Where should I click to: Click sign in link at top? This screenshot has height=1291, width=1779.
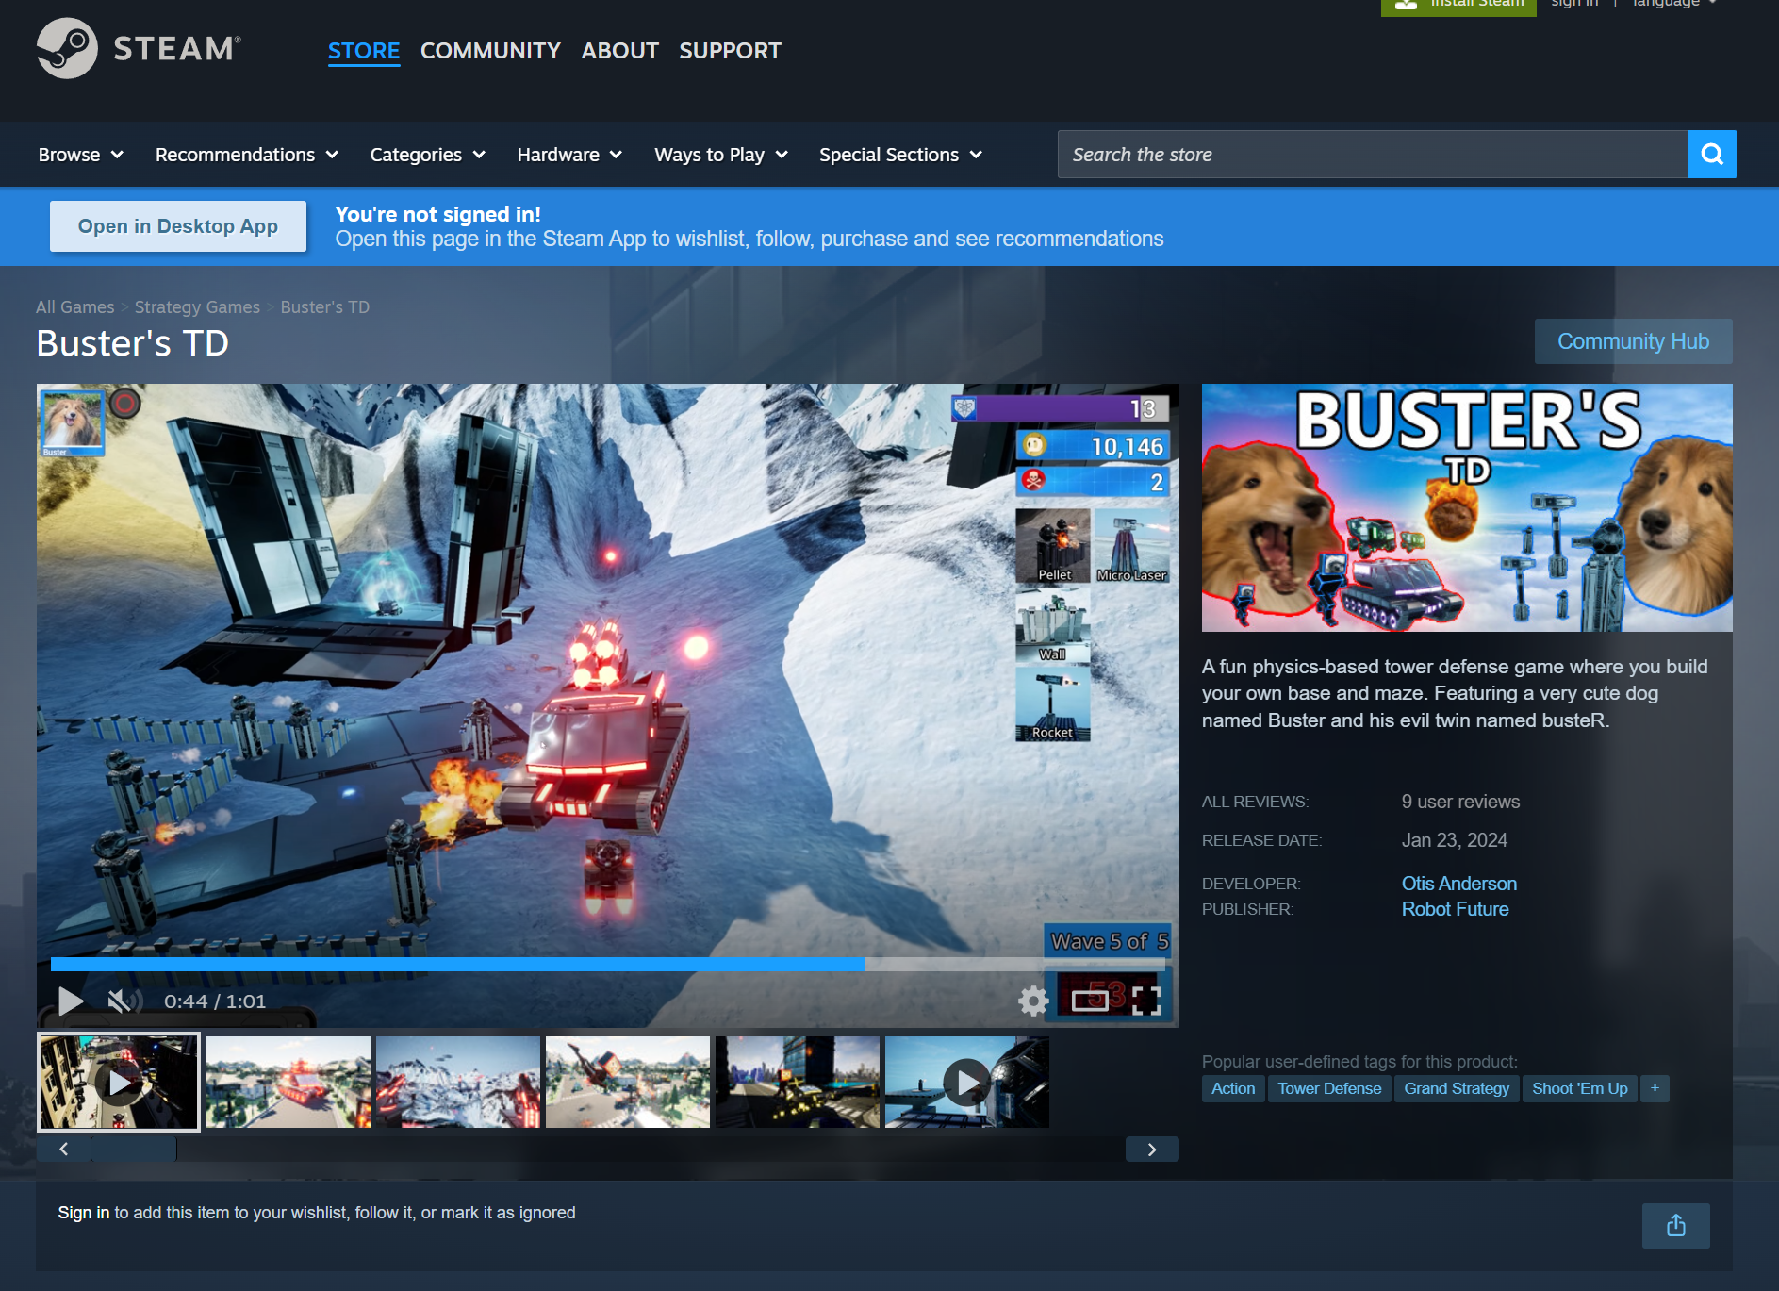pyautogui.click(x=1574, y=4)
